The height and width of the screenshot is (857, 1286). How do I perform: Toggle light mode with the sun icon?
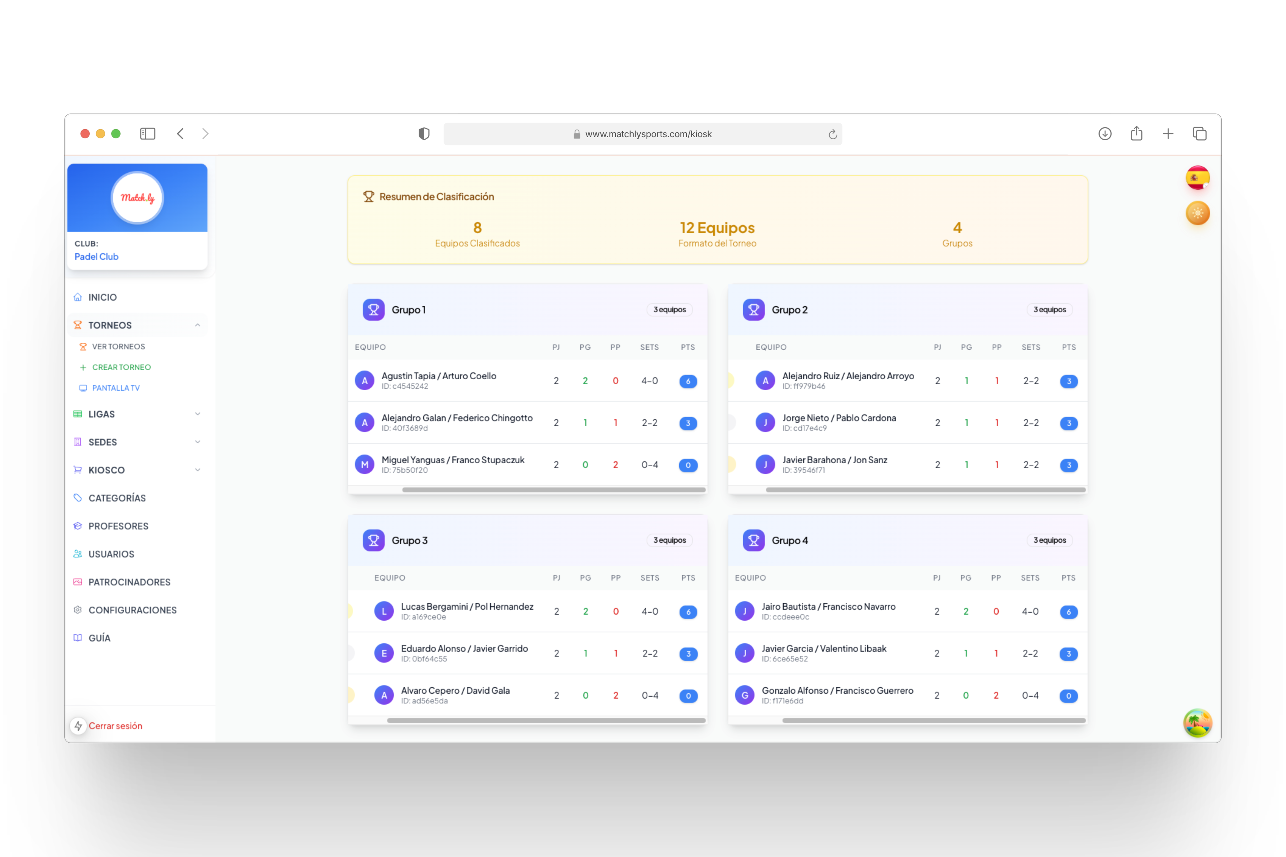(x=1198, y=213)
